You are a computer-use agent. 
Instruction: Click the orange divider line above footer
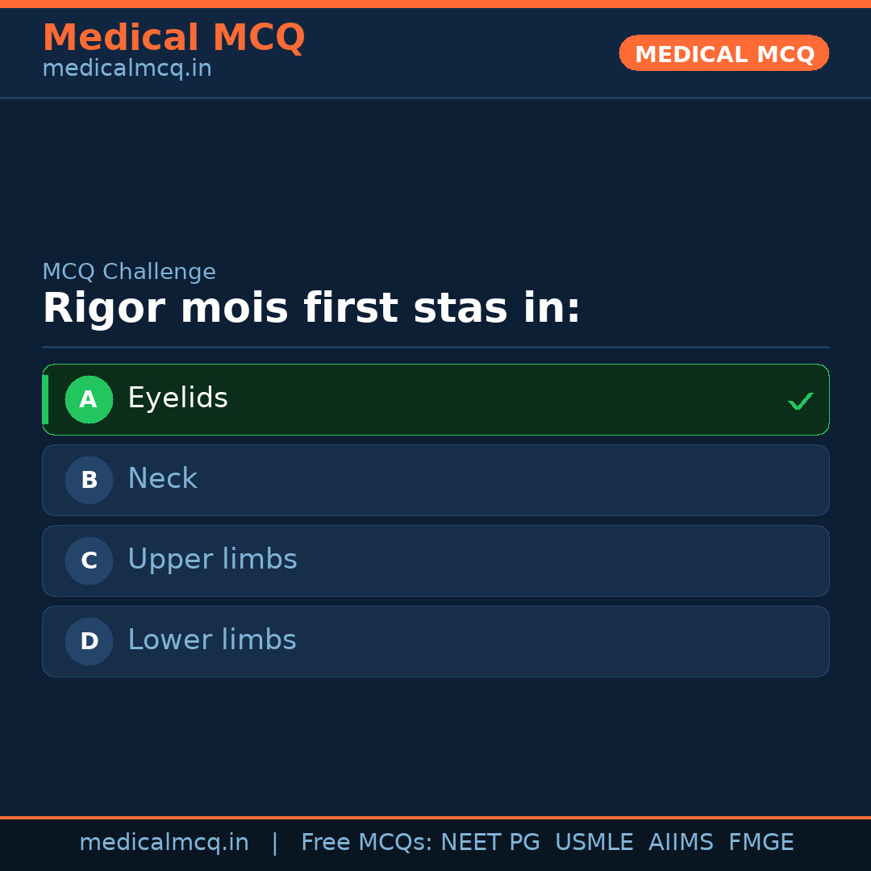[435, 816]
